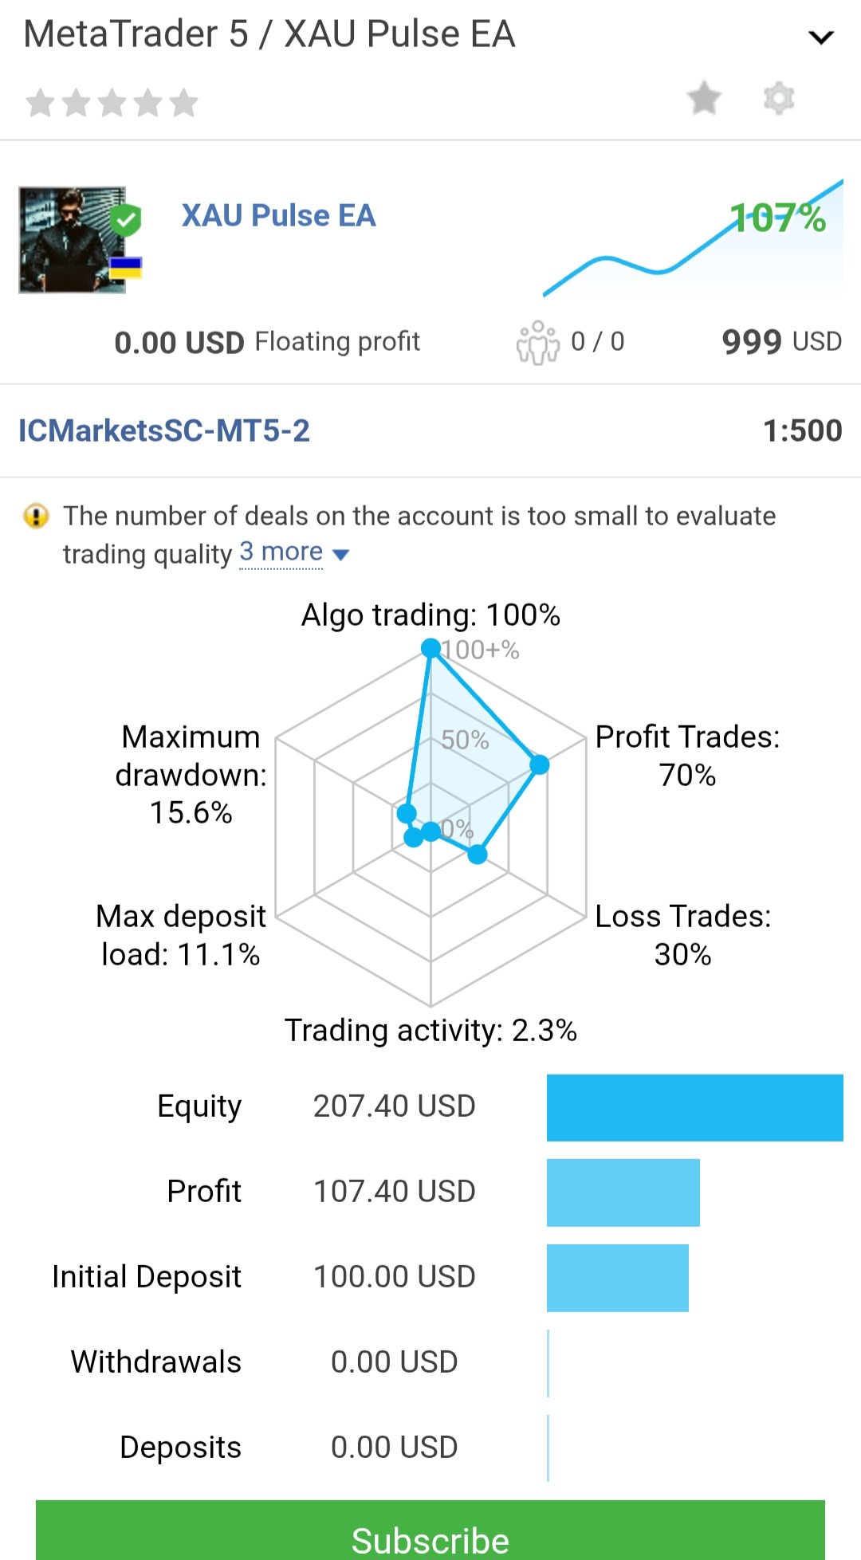Open the settings gear icon

click(x=779, y=99)
